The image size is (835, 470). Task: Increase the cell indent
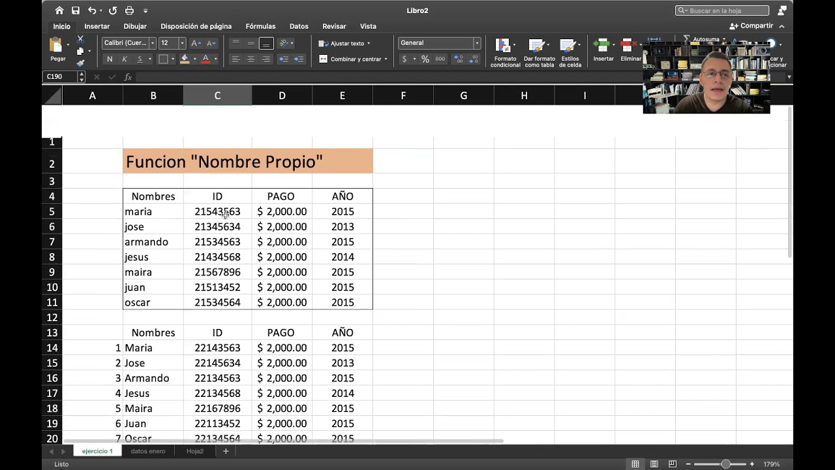[298, 59]
